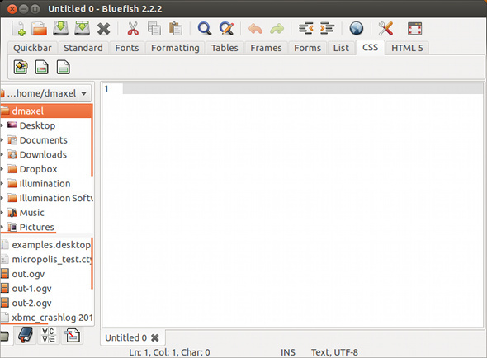
Task: Click the Unindent toolbar icon
Action: tap(305, 29)
